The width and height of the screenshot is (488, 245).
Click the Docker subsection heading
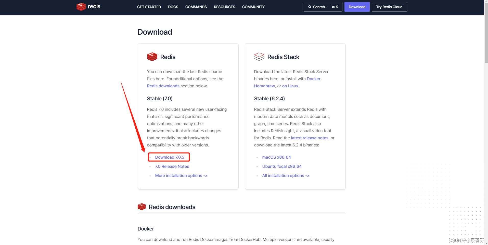(146, 228)
